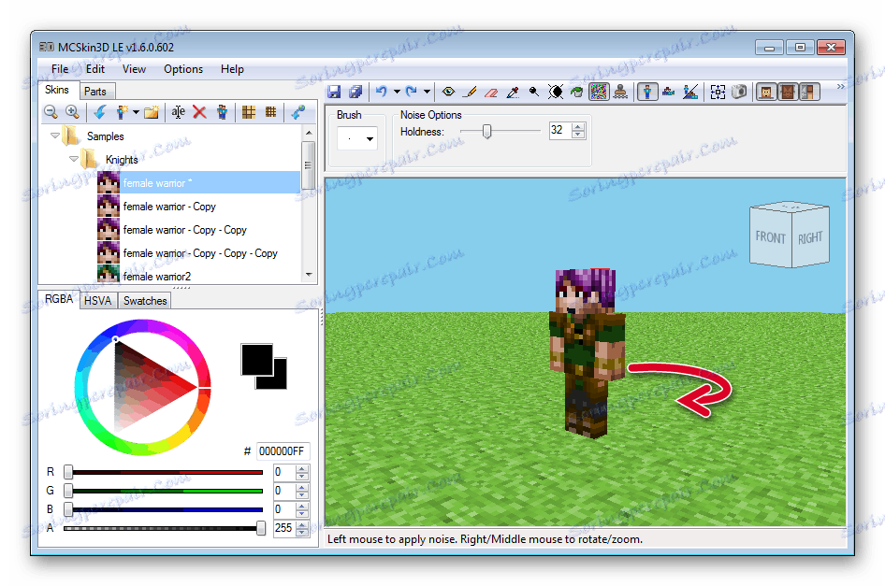This screenshot has width=885, height=586.
Task: Open a new folder in the Skins panel
Action: tap(152, 112)
